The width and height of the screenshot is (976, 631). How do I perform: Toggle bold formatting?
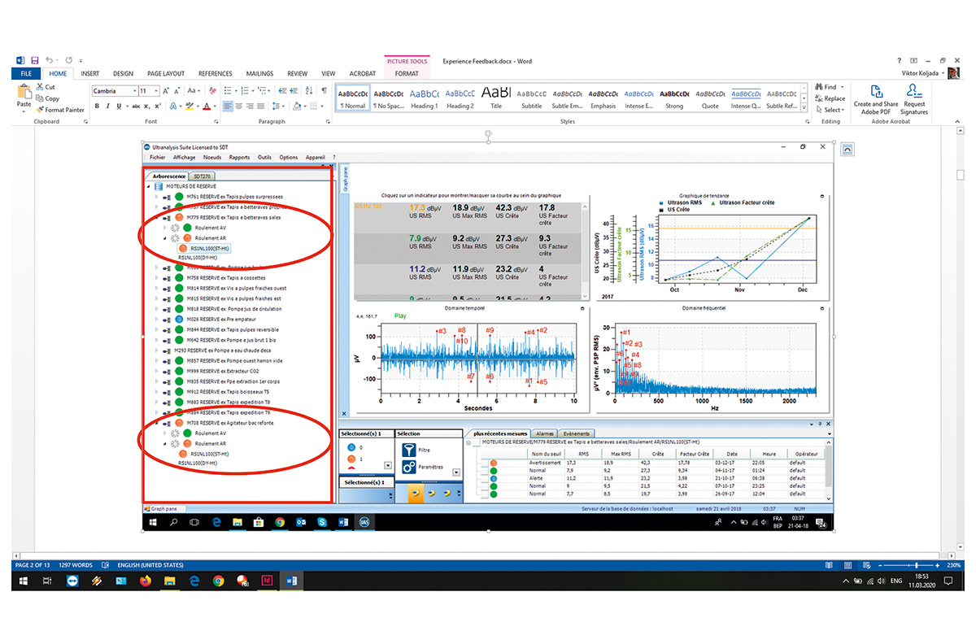[x=97, y=107]
